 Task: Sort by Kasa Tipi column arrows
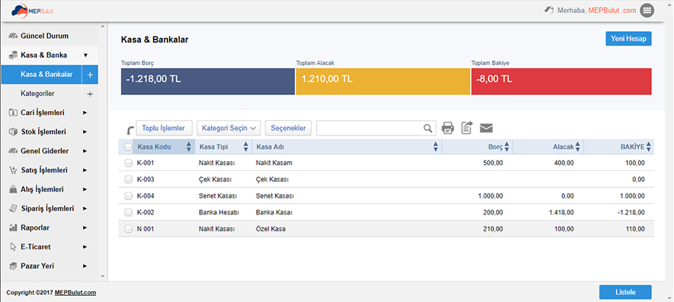[x=246, y=147]
